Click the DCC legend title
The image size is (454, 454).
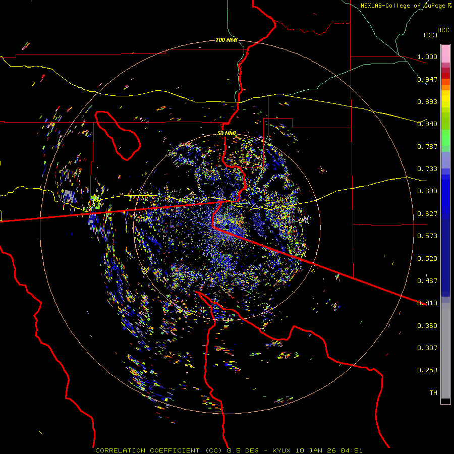(x=443, y=30)
